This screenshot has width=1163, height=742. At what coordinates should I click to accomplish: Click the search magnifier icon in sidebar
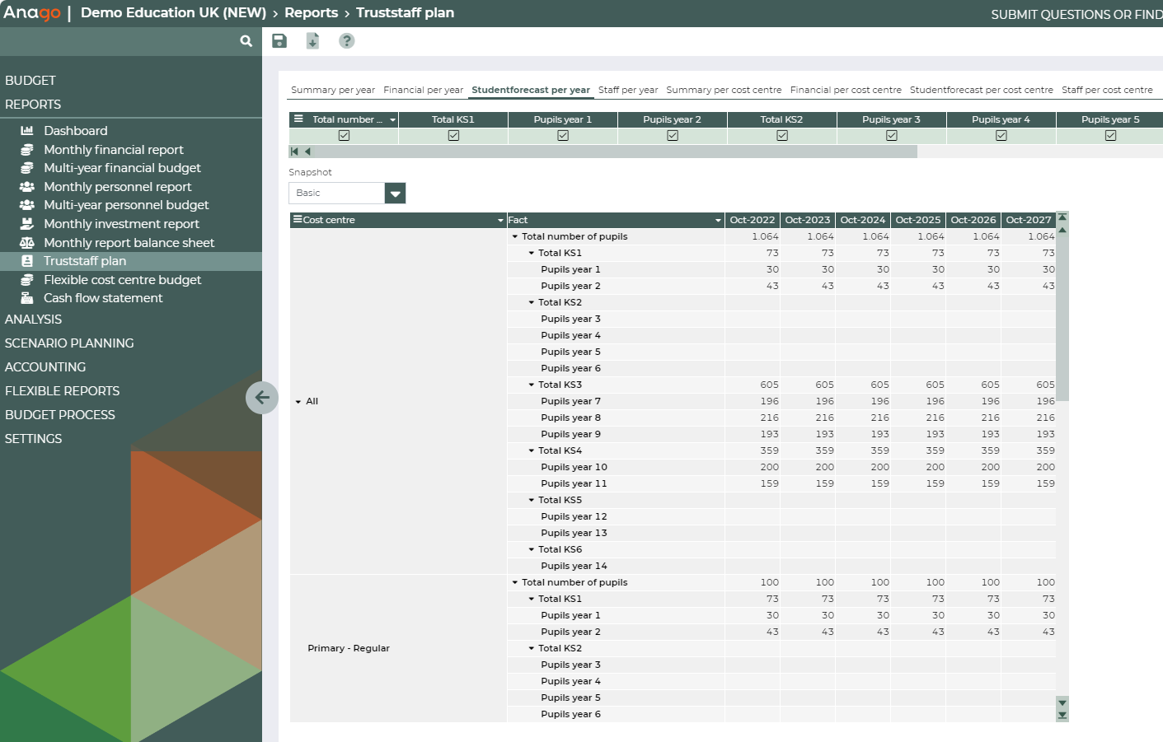[246, 41]
